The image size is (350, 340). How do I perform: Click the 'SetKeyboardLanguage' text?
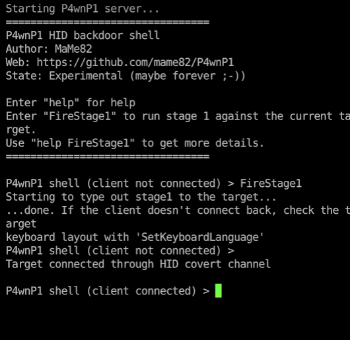200,237
